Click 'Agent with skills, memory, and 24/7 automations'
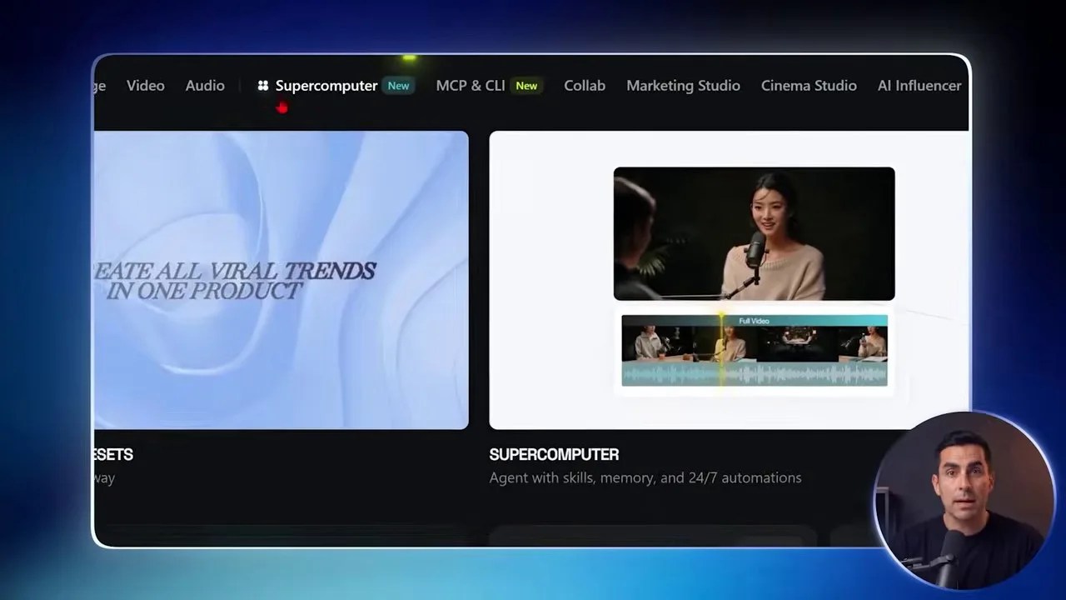Image resolution: width=1066 pixels, height=600 pixels. [645, 477]
